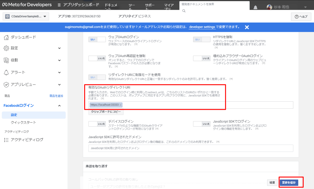Open the notifications bell icon
The height and width of the screenshot is (189, 314).
[255, 7]
